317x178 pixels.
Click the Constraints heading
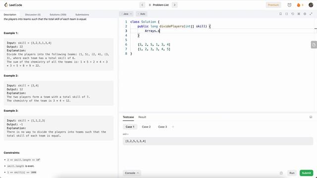12,153
